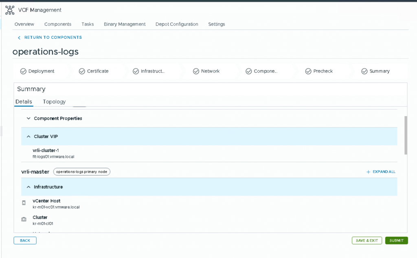Click the Return to Components back arrow

(19, 37)
